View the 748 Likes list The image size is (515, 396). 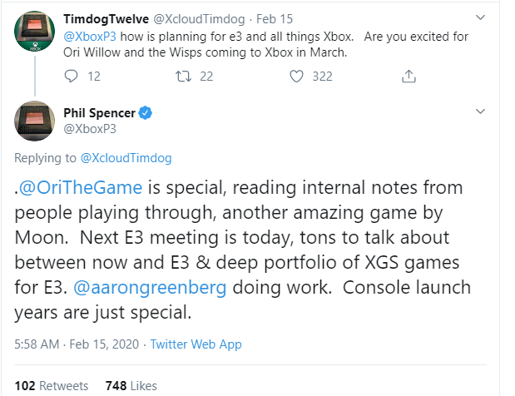coord(131,385)
